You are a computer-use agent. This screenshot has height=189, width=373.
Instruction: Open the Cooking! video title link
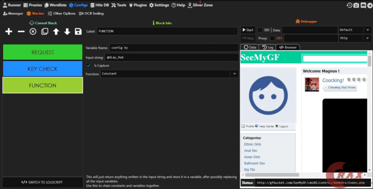tap(333, 80)
